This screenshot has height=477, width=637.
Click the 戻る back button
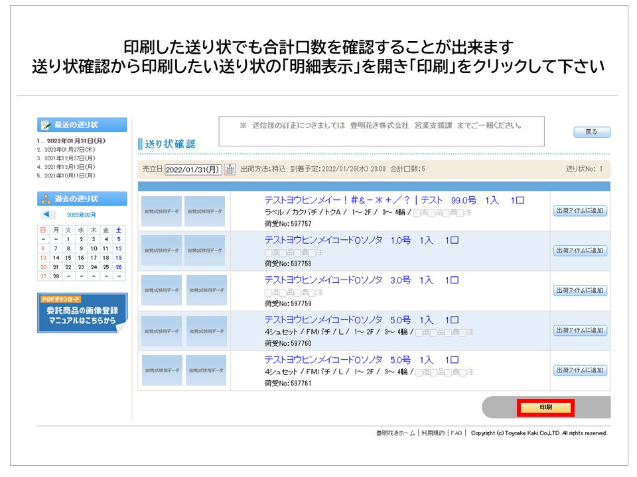(591, 132)
